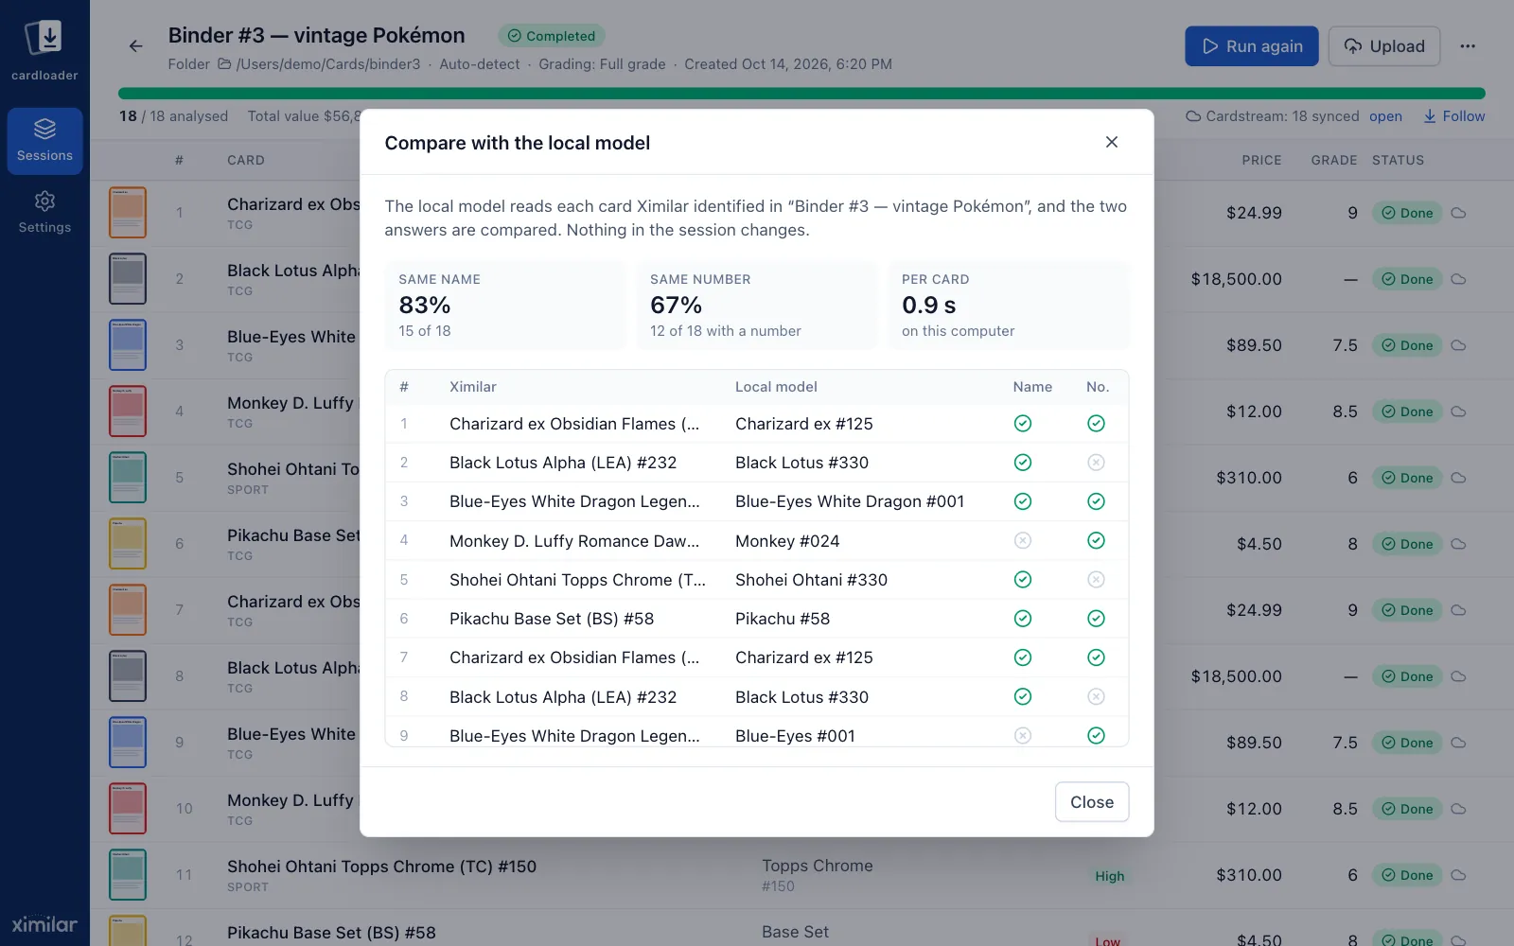Image resolution: width=1514 pixels, height=946 pixels.
Task: Click the Shohei Ohtani card thumbnail in row 11
Action: (128, 875)
